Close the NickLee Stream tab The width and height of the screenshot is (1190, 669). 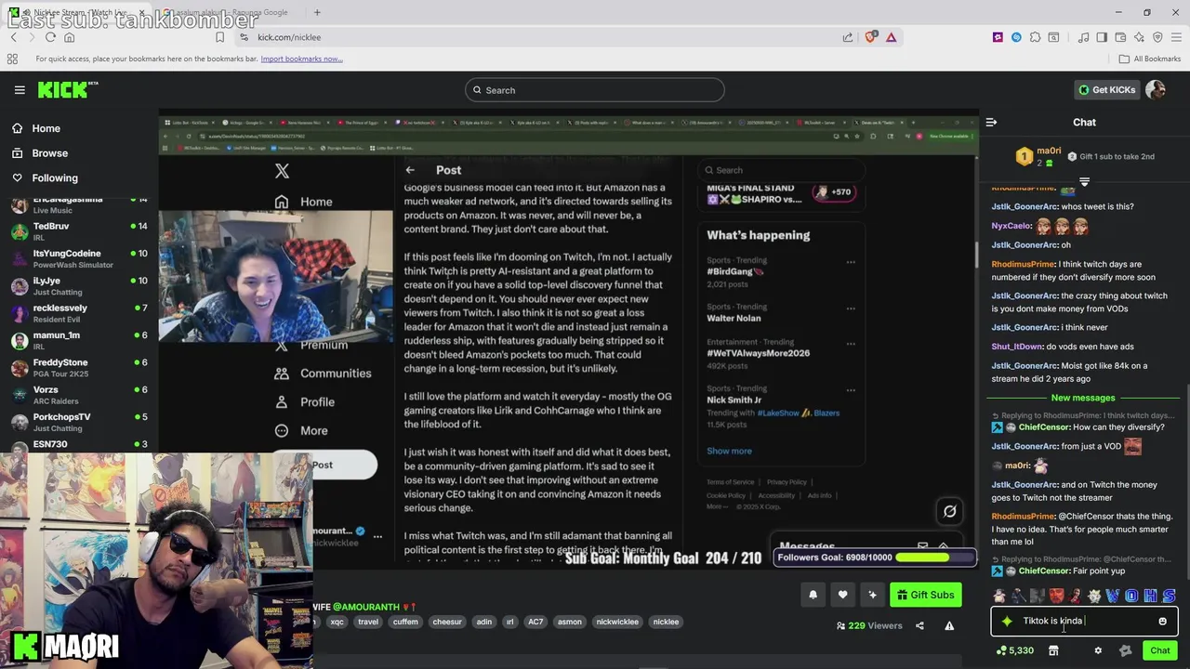click(141, 13)
